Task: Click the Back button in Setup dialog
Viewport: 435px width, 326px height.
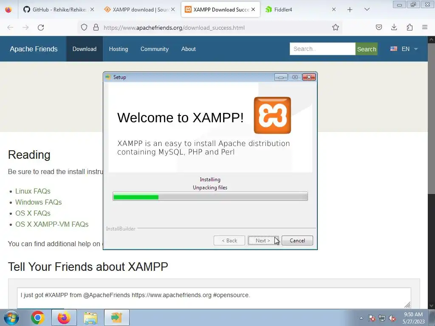Action: click(x=229, y=241)
